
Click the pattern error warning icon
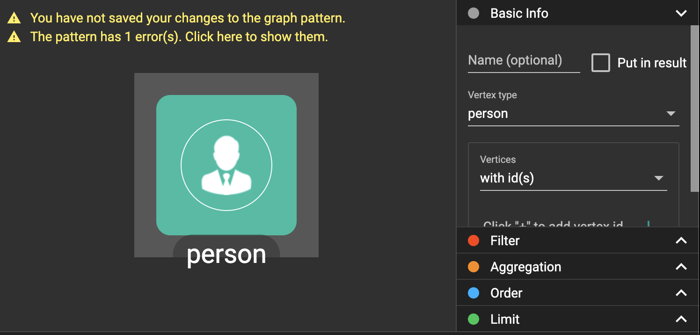[14, 37]
